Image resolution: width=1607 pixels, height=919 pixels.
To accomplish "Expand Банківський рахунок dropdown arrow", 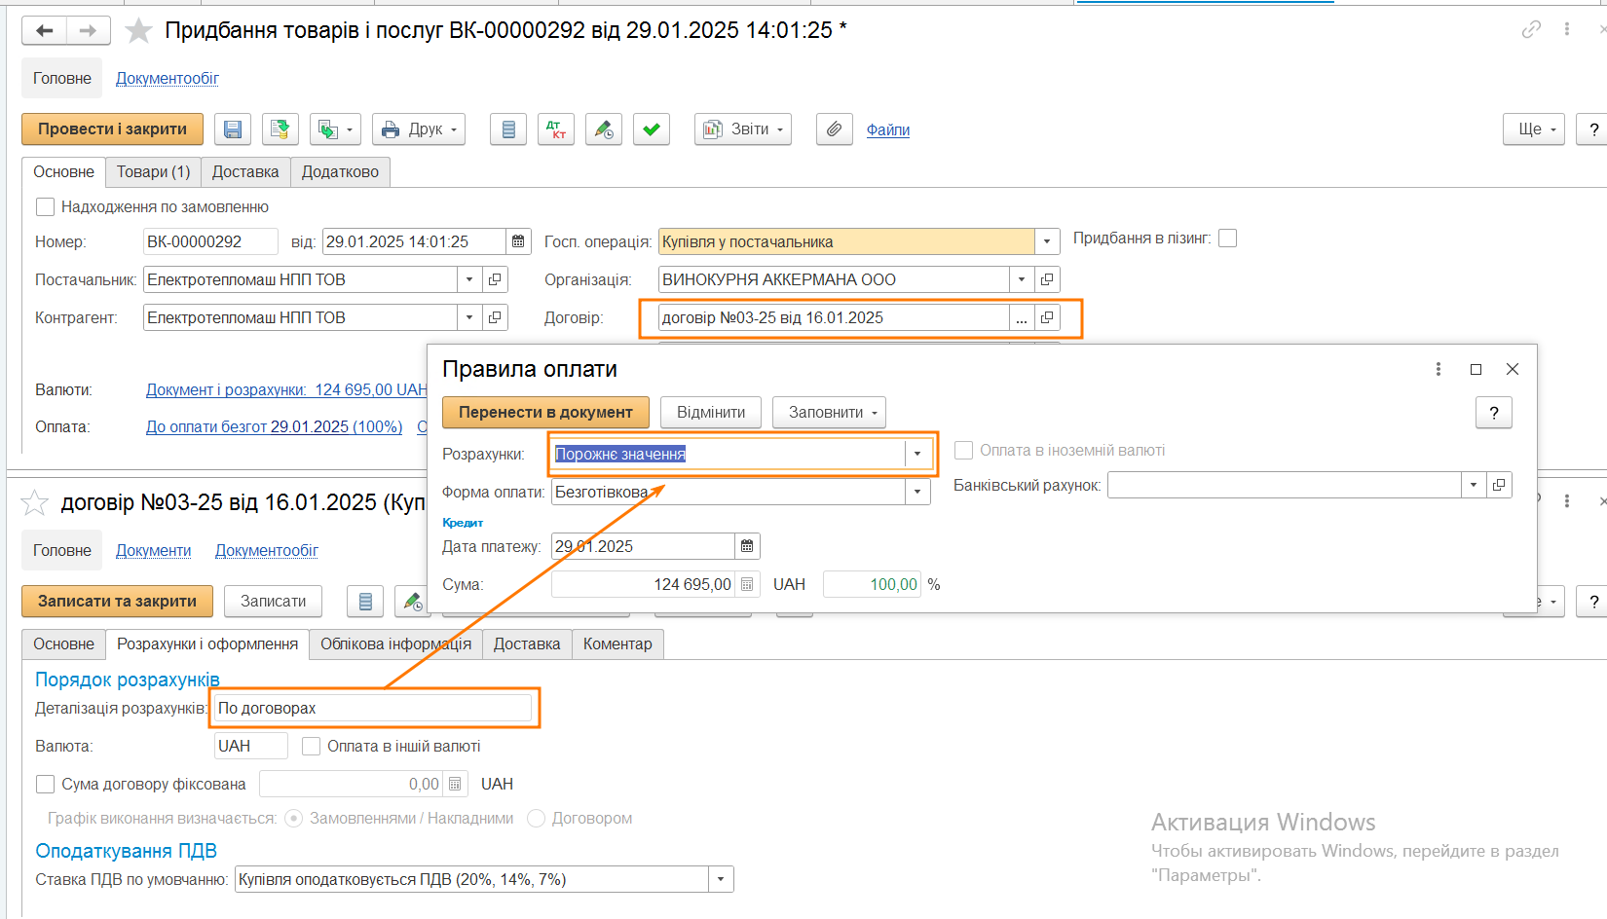I will (1474, 485).
